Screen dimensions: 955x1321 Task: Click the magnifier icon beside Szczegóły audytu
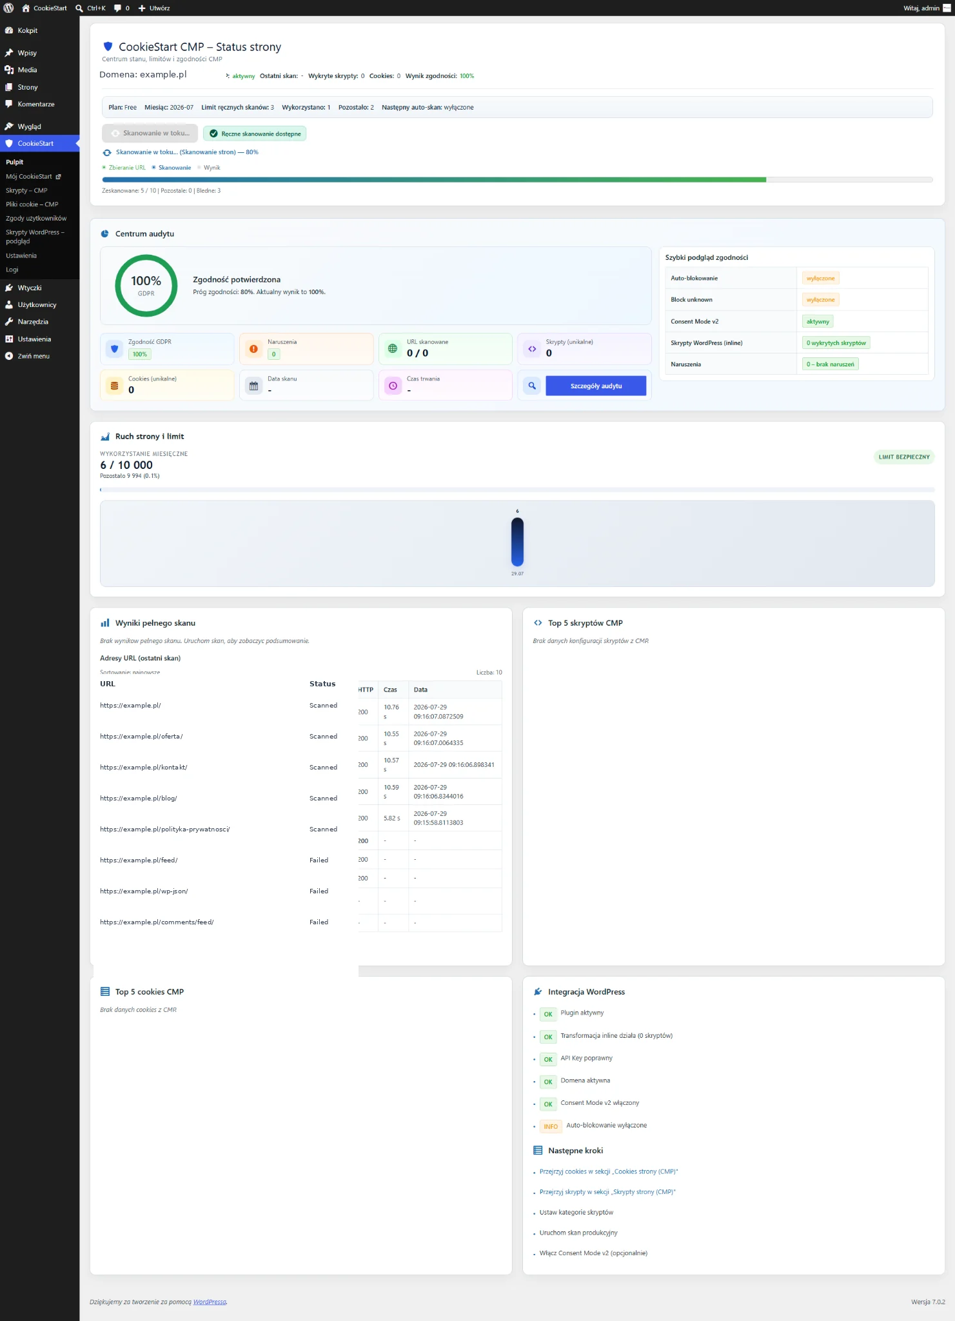tap(532, 386)
